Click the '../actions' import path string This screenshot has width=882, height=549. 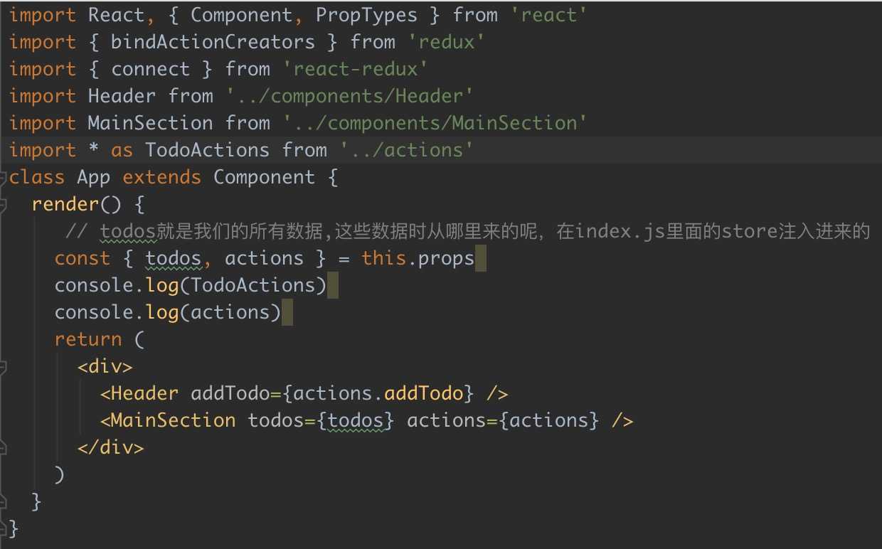click(x=407, y=150)
